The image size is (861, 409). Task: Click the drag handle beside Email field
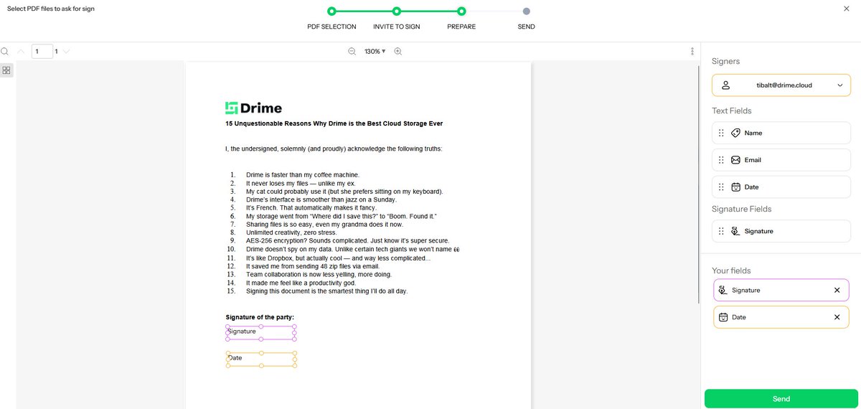point(721,160)
